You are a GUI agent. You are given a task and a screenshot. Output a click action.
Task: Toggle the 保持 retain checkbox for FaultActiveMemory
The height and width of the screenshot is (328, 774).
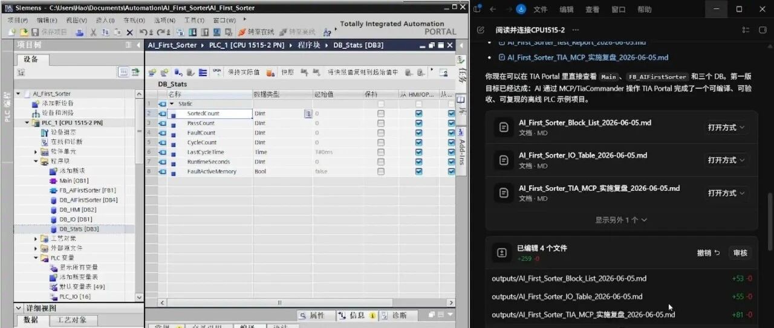[x=381, y=172]
